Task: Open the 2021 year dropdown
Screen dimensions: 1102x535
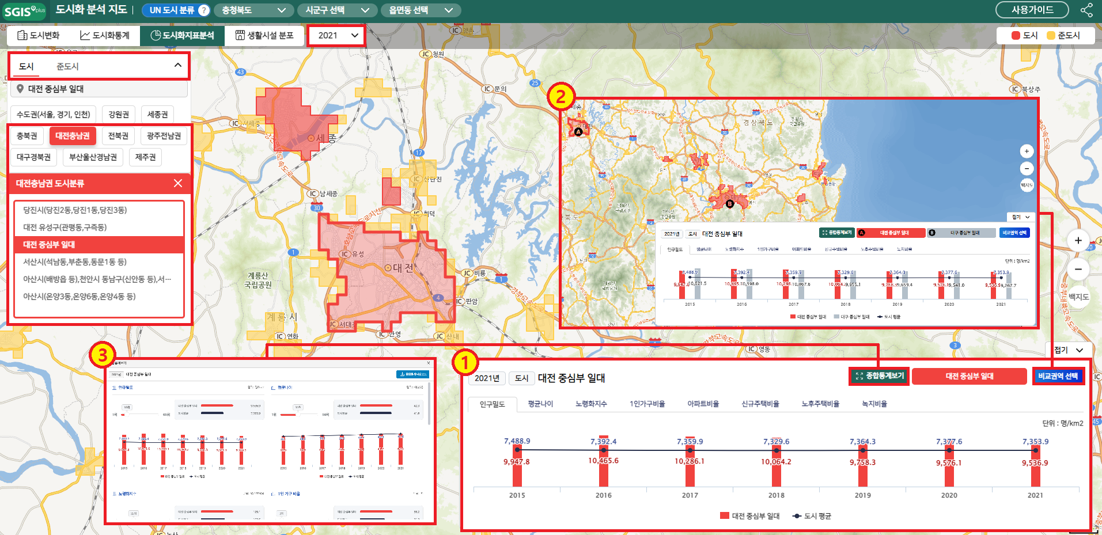Action: 336,36
